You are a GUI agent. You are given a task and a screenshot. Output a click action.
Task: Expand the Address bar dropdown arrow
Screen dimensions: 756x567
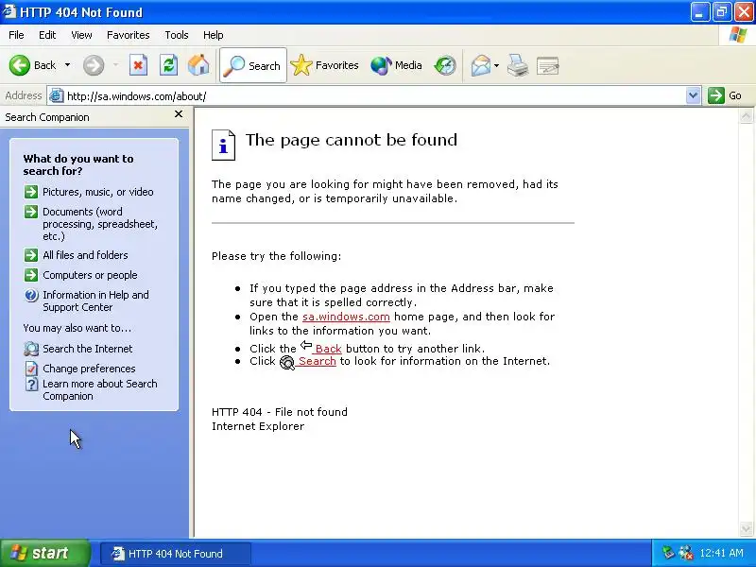[x=693, y=95]
